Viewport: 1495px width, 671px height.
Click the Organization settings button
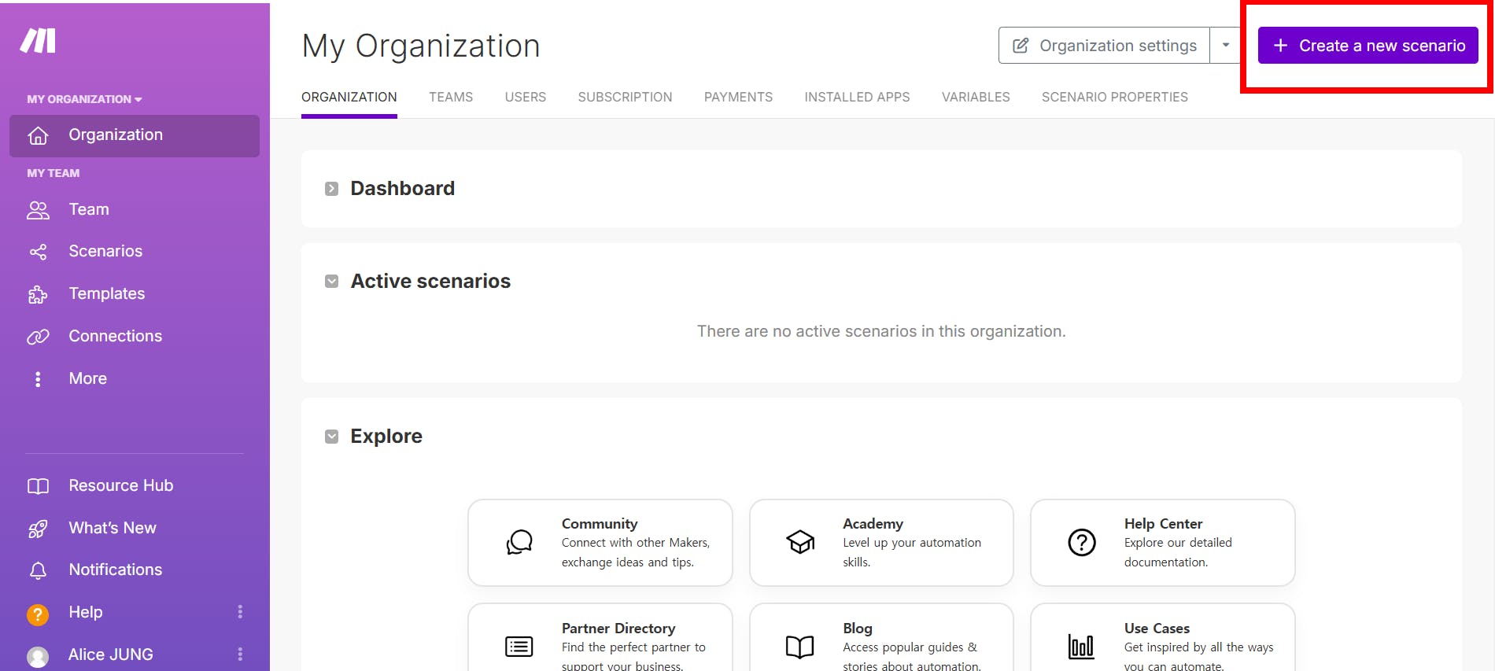[x=1104, y=46]
